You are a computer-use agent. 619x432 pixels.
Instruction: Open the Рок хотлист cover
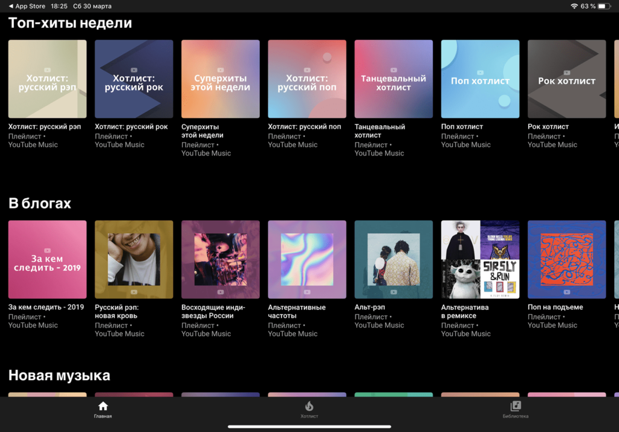click(566, 79)
